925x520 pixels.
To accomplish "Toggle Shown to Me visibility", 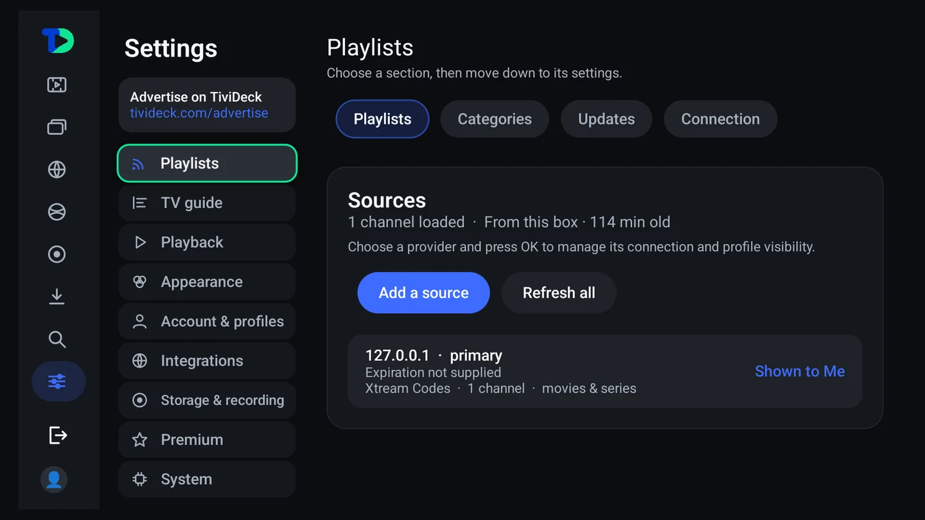I will click(800, 371).
